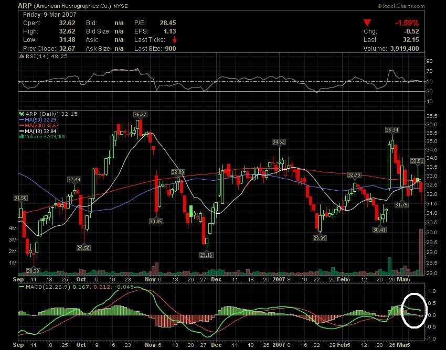Click the 29.50 low price label

click(x=83, y=248)
